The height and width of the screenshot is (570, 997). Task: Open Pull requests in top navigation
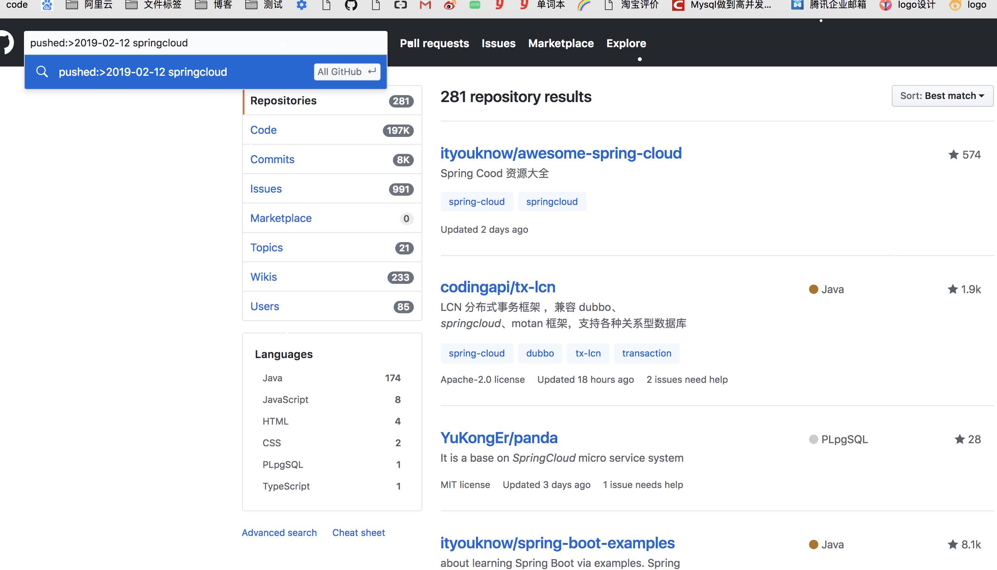click(434, 43)
